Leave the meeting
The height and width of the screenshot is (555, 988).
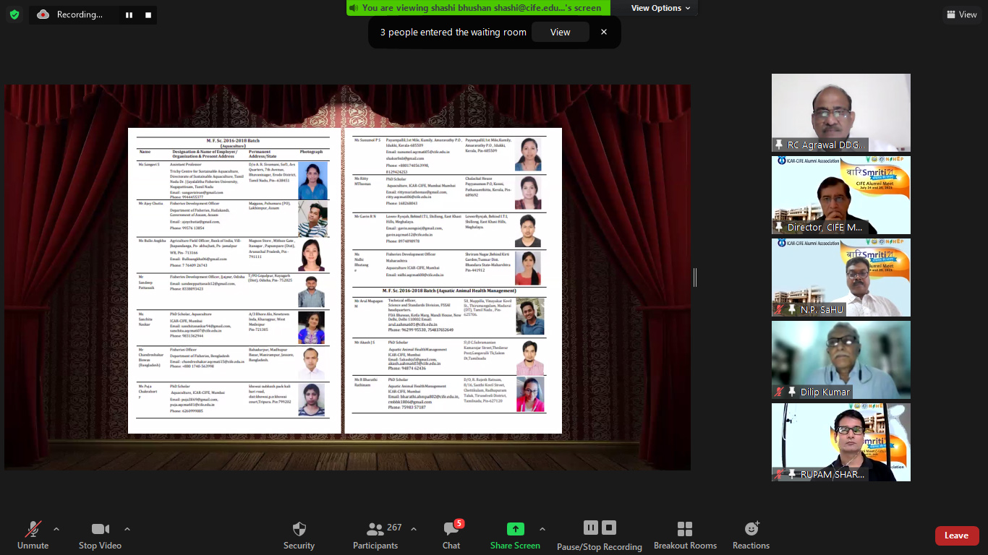tap(956, 535)
